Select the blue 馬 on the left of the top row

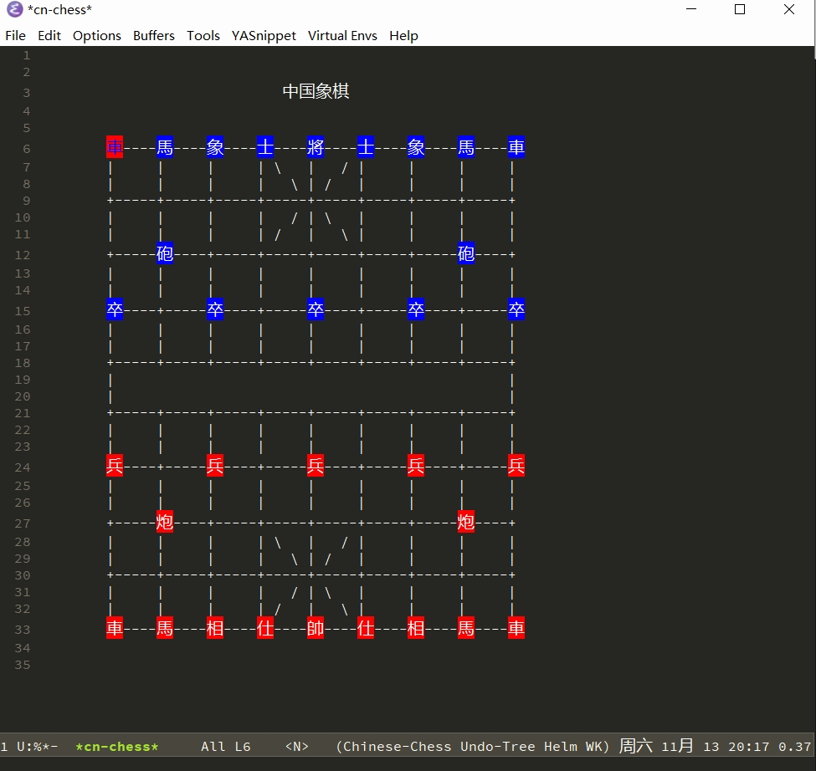(x=165, y=147)
